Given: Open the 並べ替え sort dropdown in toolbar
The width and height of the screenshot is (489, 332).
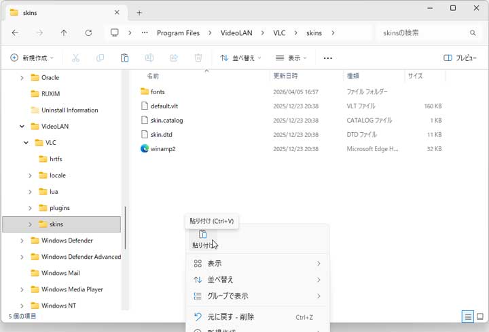Looking at the screenshot, I should 240,58.
